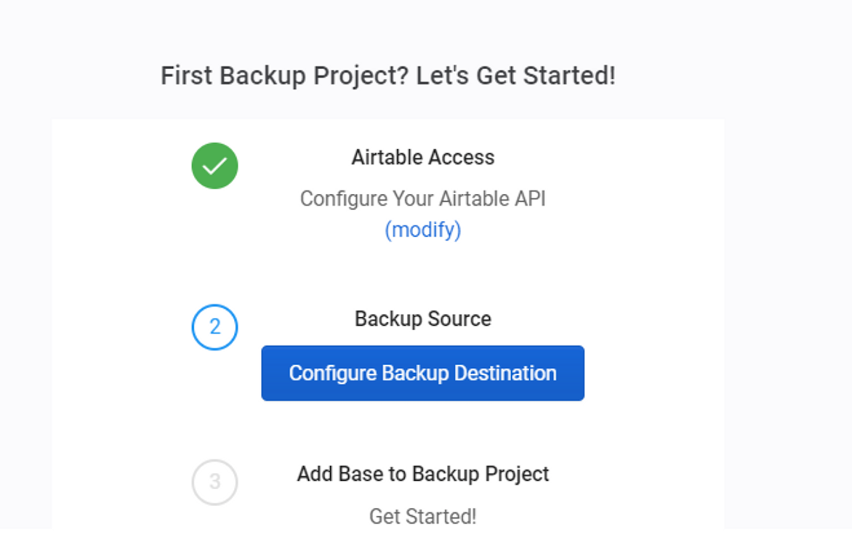Click the Add Base step number badge
The height and width of the screenshot is (535, 852).
point(215,482)
